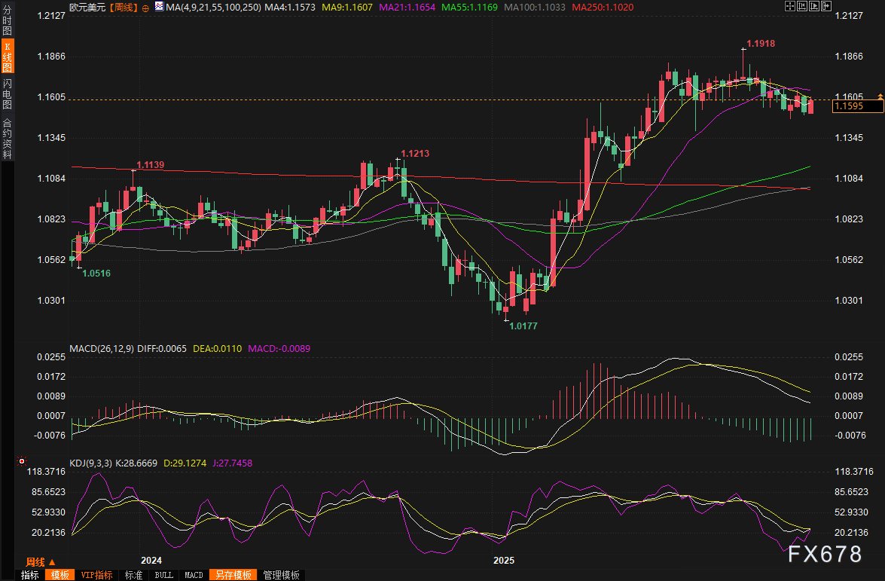Open the 合约资料 contract info tab
This screenshot has width=885, height=581.
pyautogui.click(x=7, y=139)
